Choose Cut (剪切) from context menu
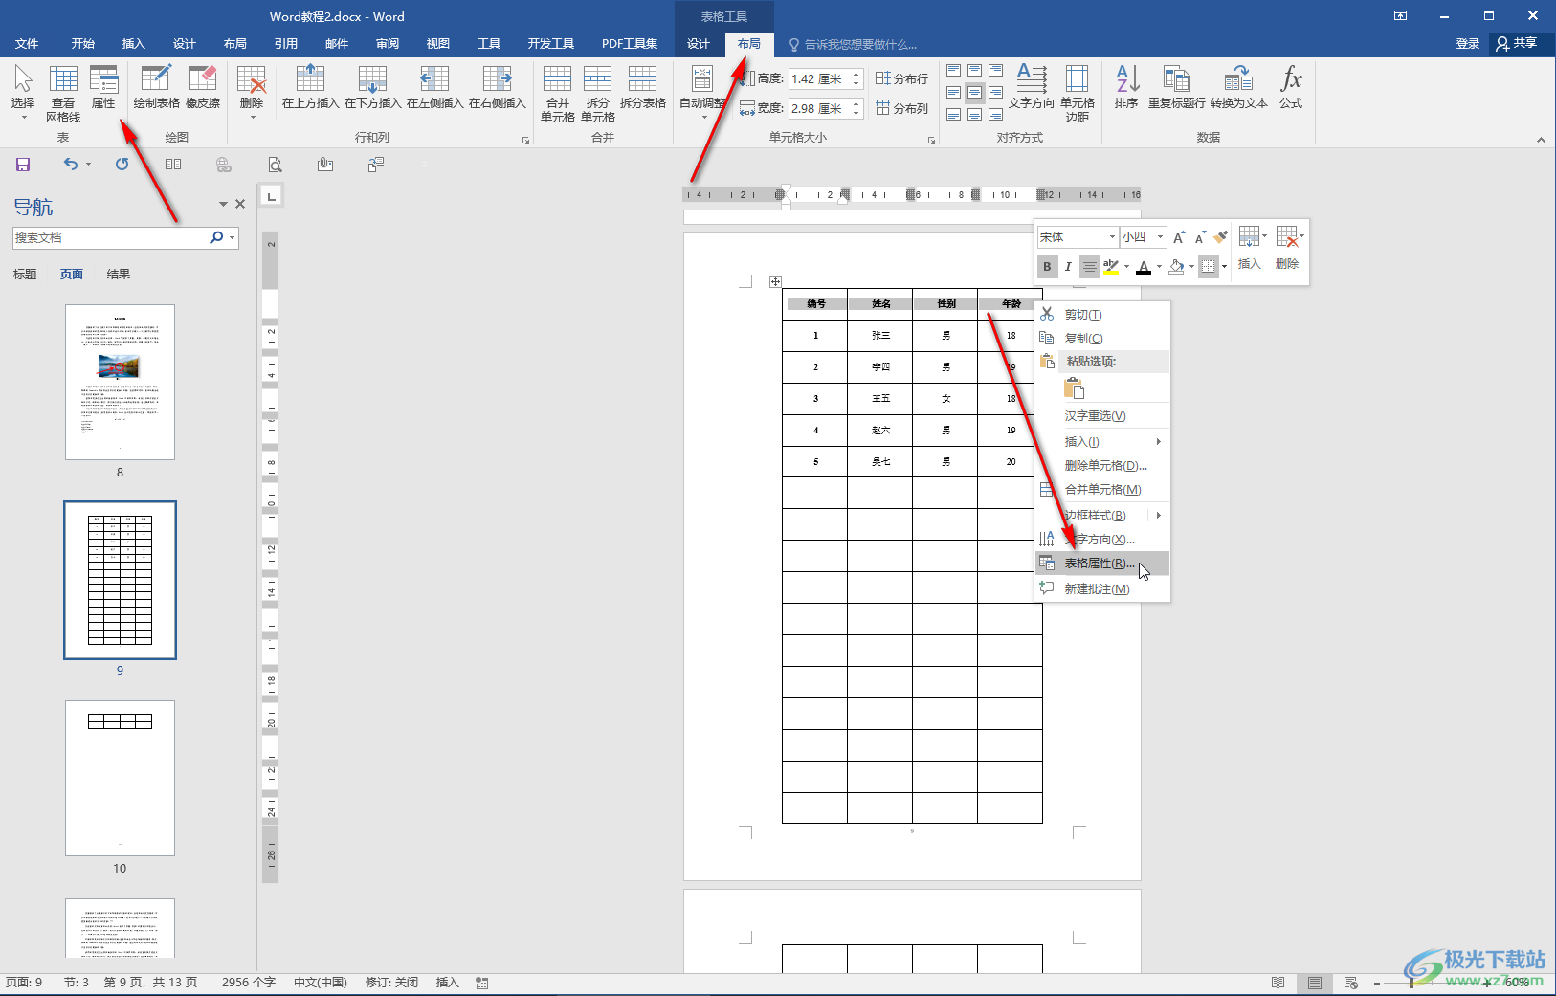Viewport: 1556px width, 996px height. (x=1102, y=315)
